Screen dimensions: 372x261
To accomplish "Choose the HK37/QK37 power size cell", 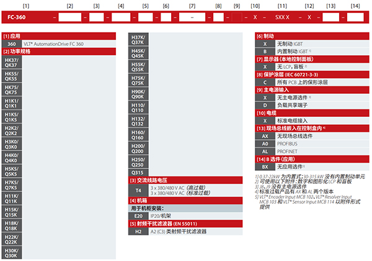I will 12,63.
